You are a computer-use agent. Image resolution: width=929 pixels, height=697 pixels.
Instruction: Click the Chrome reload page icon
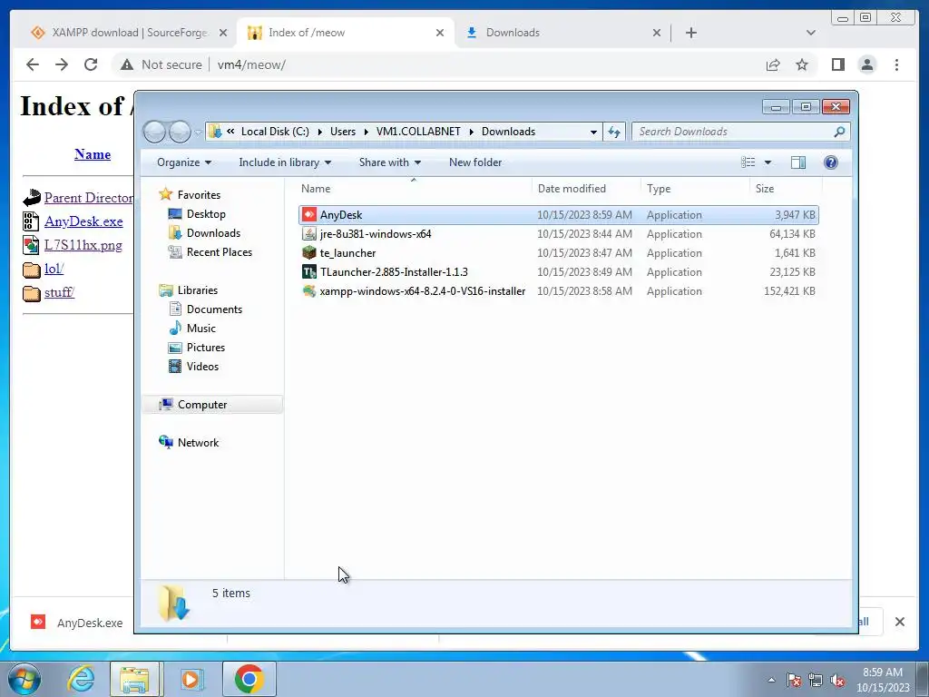pos(91,64)
